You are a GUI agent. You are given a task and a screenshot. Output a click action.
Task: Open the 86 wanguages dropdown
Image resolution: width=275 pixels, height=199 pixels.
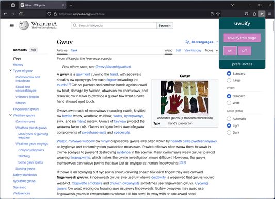(x=202, y=42)
